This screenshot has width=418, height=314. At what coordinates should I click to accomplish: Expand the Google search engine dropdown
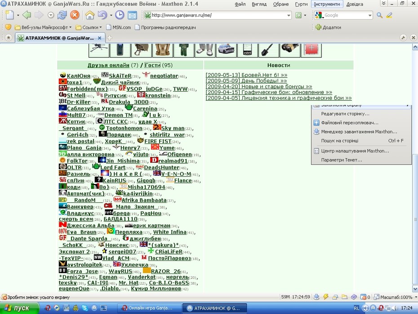(370, 15)
